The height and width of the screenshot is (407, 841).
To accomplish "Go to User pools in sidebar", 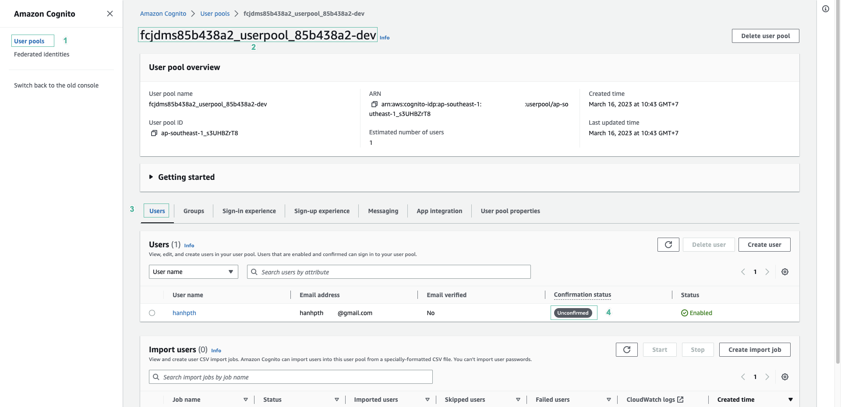I will pos(29,41).
